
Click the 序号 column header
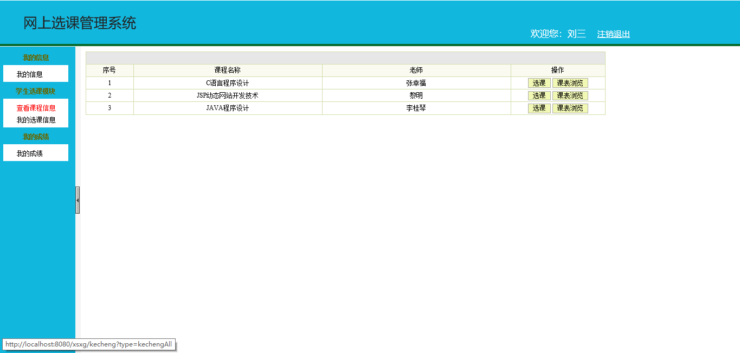(110, 70)
